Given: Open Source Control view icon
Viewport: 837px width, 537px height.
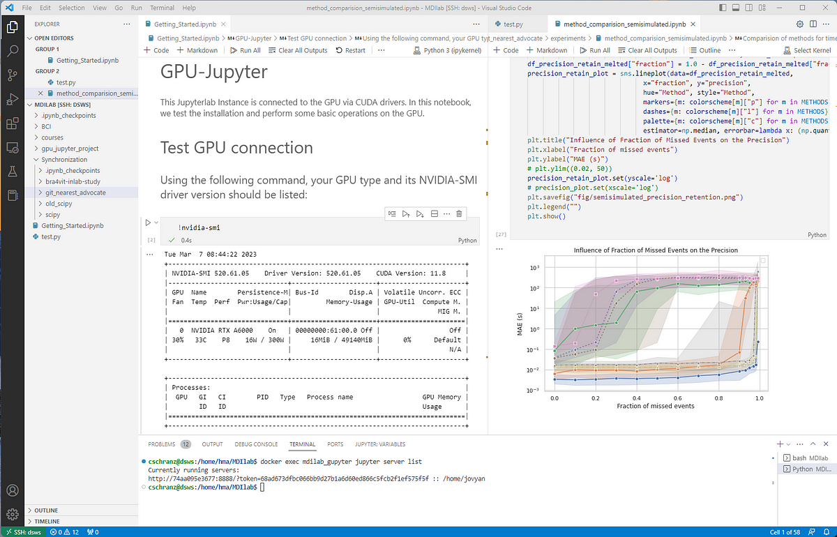Looking at the screenshot, I should click(x=12, y=75).
